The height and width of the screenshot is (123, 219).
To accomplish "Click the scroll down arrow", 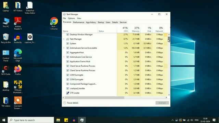I will [169, 95].
